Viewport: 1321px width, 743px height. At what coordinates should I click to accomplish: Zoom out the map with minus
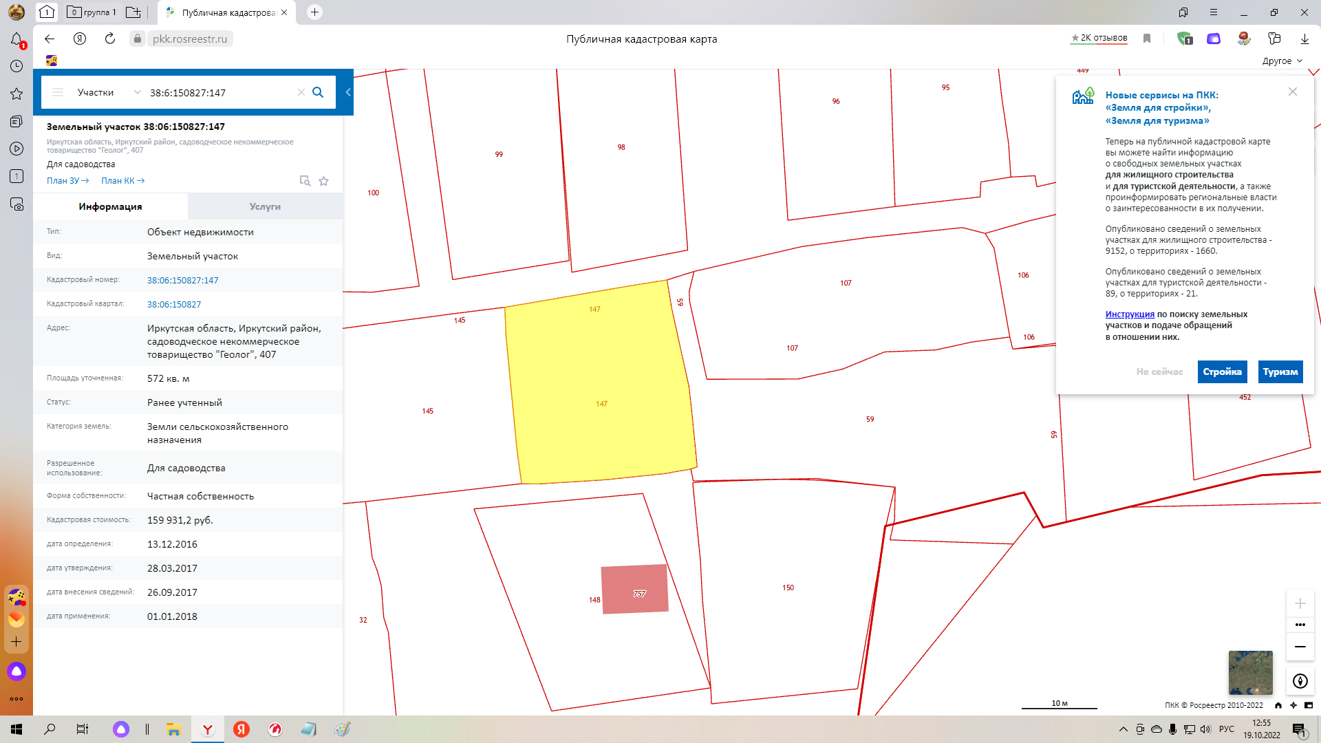pos(1300,647)
